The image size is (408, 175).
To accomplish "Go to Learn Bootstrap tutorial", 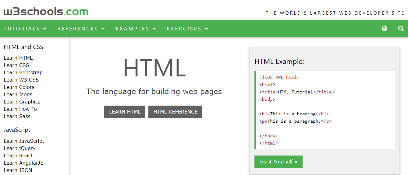I will tap(23, 72).
